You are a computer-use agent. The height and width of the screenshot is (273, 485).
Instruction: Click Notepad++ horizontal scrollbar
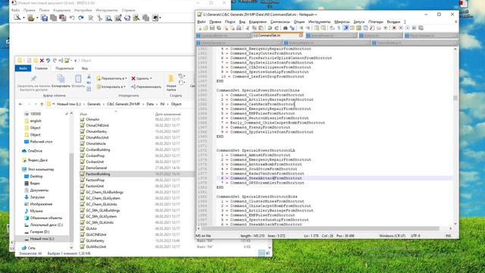tap(320, 229)
